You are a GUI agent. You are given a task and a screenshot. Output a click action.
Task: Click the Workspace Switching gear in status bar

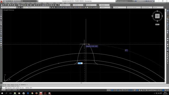point(147,90)
